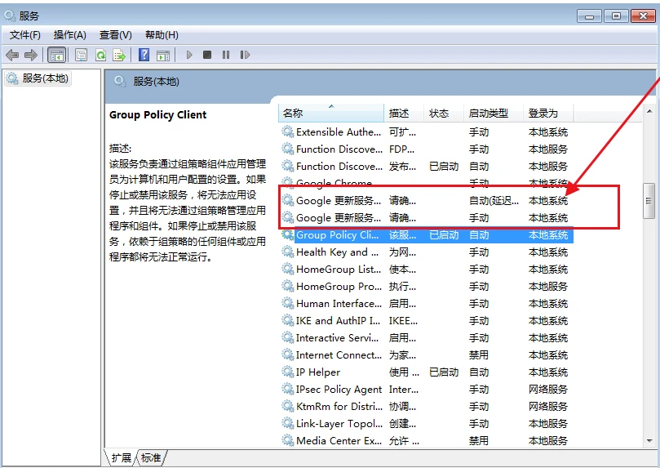Select 服务(本地) in the left tree
The height and width of the screenshot is (468, 660).
[x=38, y=78]
